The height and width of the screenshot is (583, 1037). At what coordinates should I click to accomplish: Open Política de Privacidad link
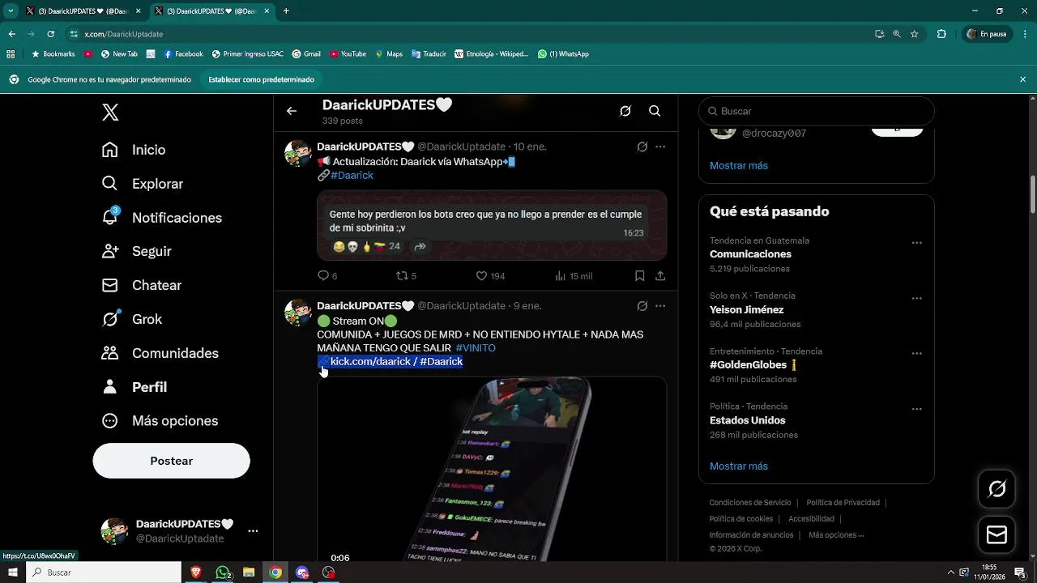point(843,503)
